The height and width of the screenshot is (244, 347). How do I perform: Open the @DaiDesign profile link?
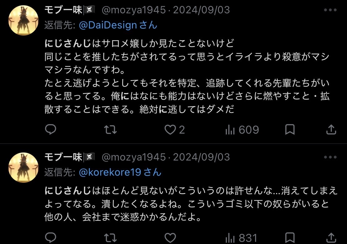click(x=108, y=25)
